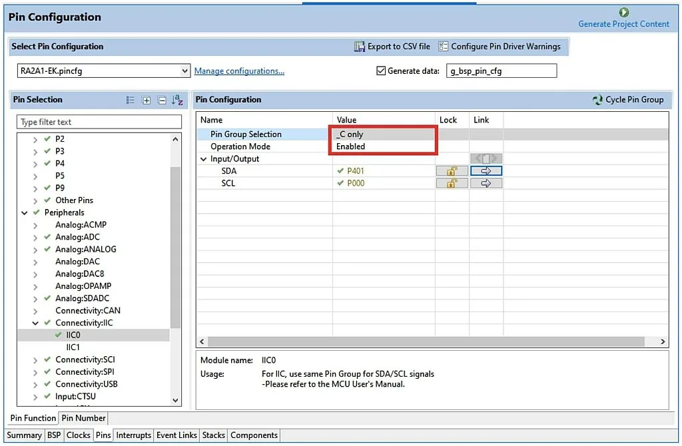Click the expand all tree icon
This screenshot has height=446, width=682.
coord(147,101)
